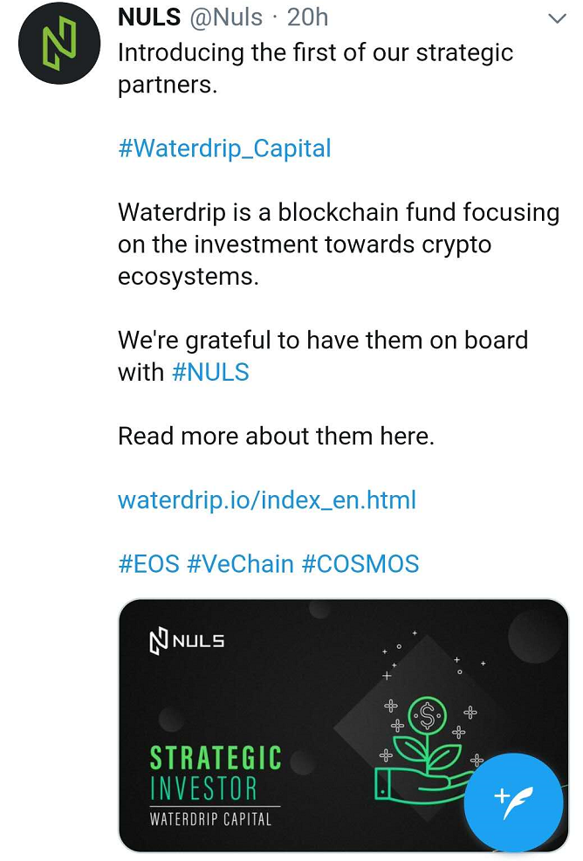This screenshot has height=861, width=583.
Task: Click the WATERDRIP CAPITAL caption in the card
Action: 211,819
